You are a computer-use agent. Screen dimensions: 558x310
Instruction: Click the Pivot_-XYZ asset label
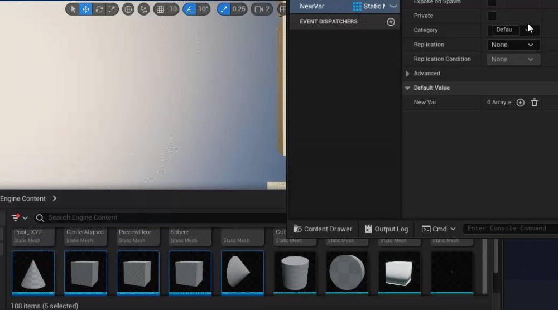pos(28,232)
